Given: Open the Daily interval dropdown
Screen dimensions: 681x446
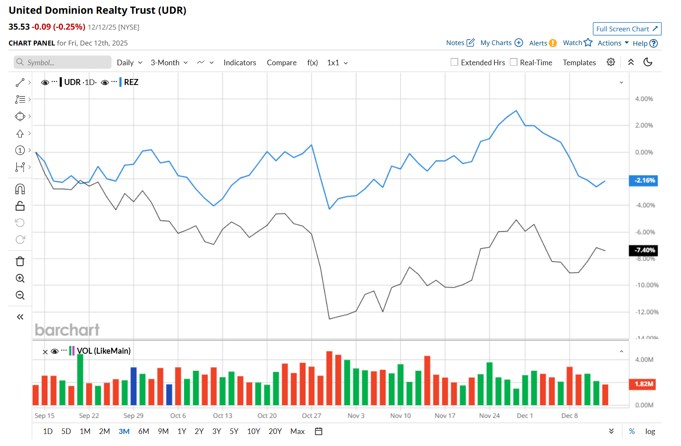Looking at the screenshot, I should [x=129, y=63].
